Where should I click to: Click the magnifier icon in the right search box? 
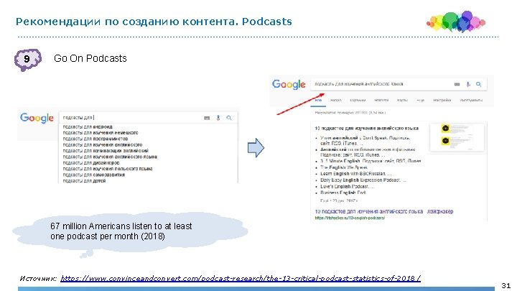pyautogui.click(x=478, y=84)
